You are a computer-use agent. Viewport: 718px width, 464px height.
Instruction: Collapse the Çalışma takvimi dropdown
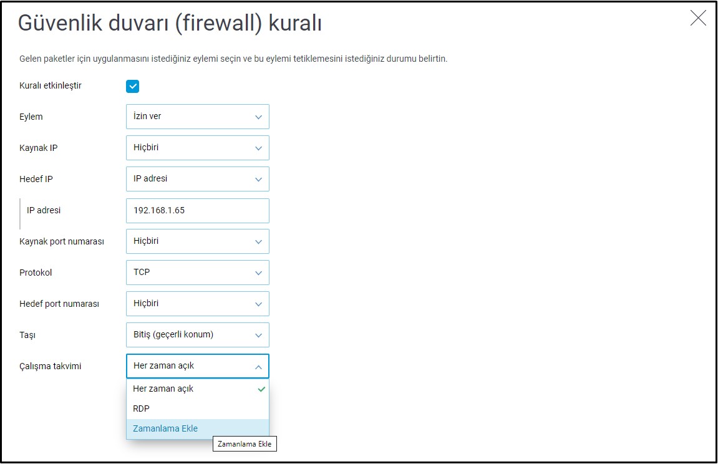(x=197, y=366)
